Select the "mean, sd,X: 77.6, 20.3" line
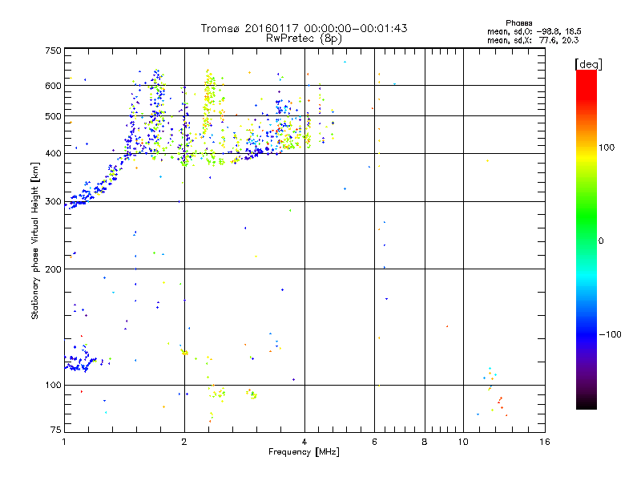The width and height of the screenshot is (641, 481). click(533, 40)
